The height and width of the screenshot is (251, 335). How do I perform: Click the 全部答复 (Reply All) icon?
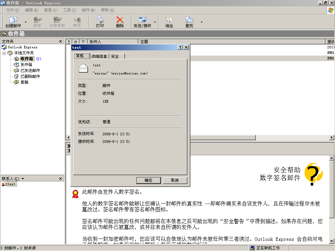(57, 22)
